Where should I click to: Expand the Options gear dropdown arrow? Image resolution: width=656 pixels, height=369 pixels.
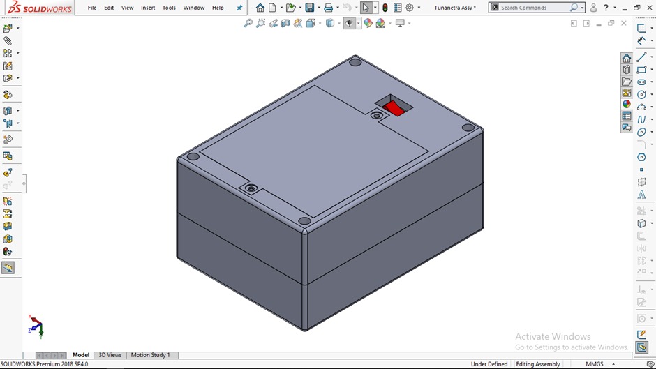click(x=419, y=8)
